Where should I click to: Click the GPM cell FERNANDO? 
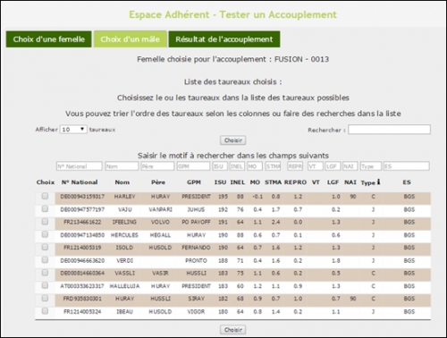196,248
